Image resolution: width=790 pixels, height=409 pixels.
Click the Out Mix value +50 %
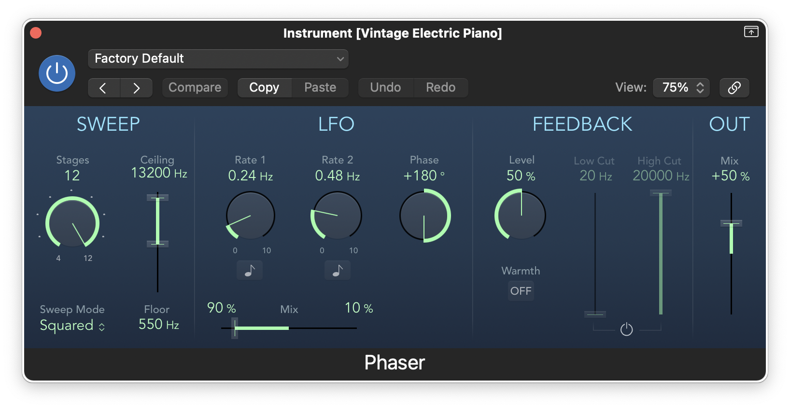click(x=731, y=176)
